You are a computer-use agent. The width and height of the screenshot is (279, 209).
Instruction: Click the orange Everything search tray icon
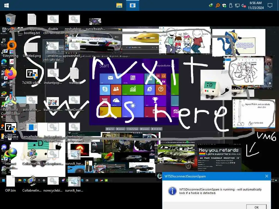pyautogui.click(x=218, y=5)
